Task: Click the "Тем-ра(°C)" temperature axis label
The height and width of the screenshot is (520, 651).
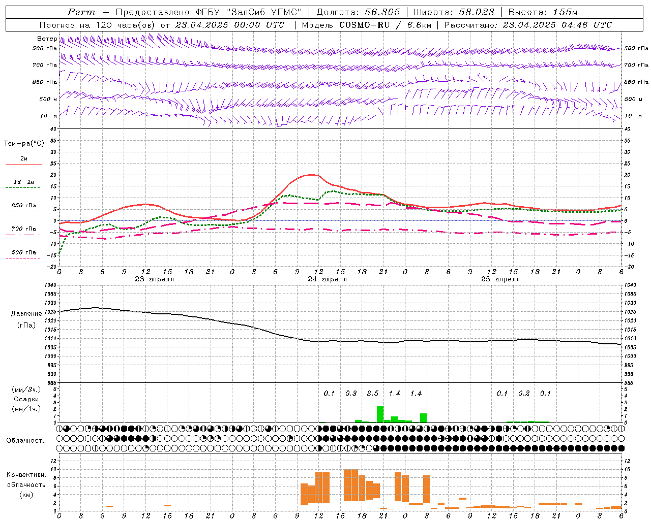Action: (24, 144)
